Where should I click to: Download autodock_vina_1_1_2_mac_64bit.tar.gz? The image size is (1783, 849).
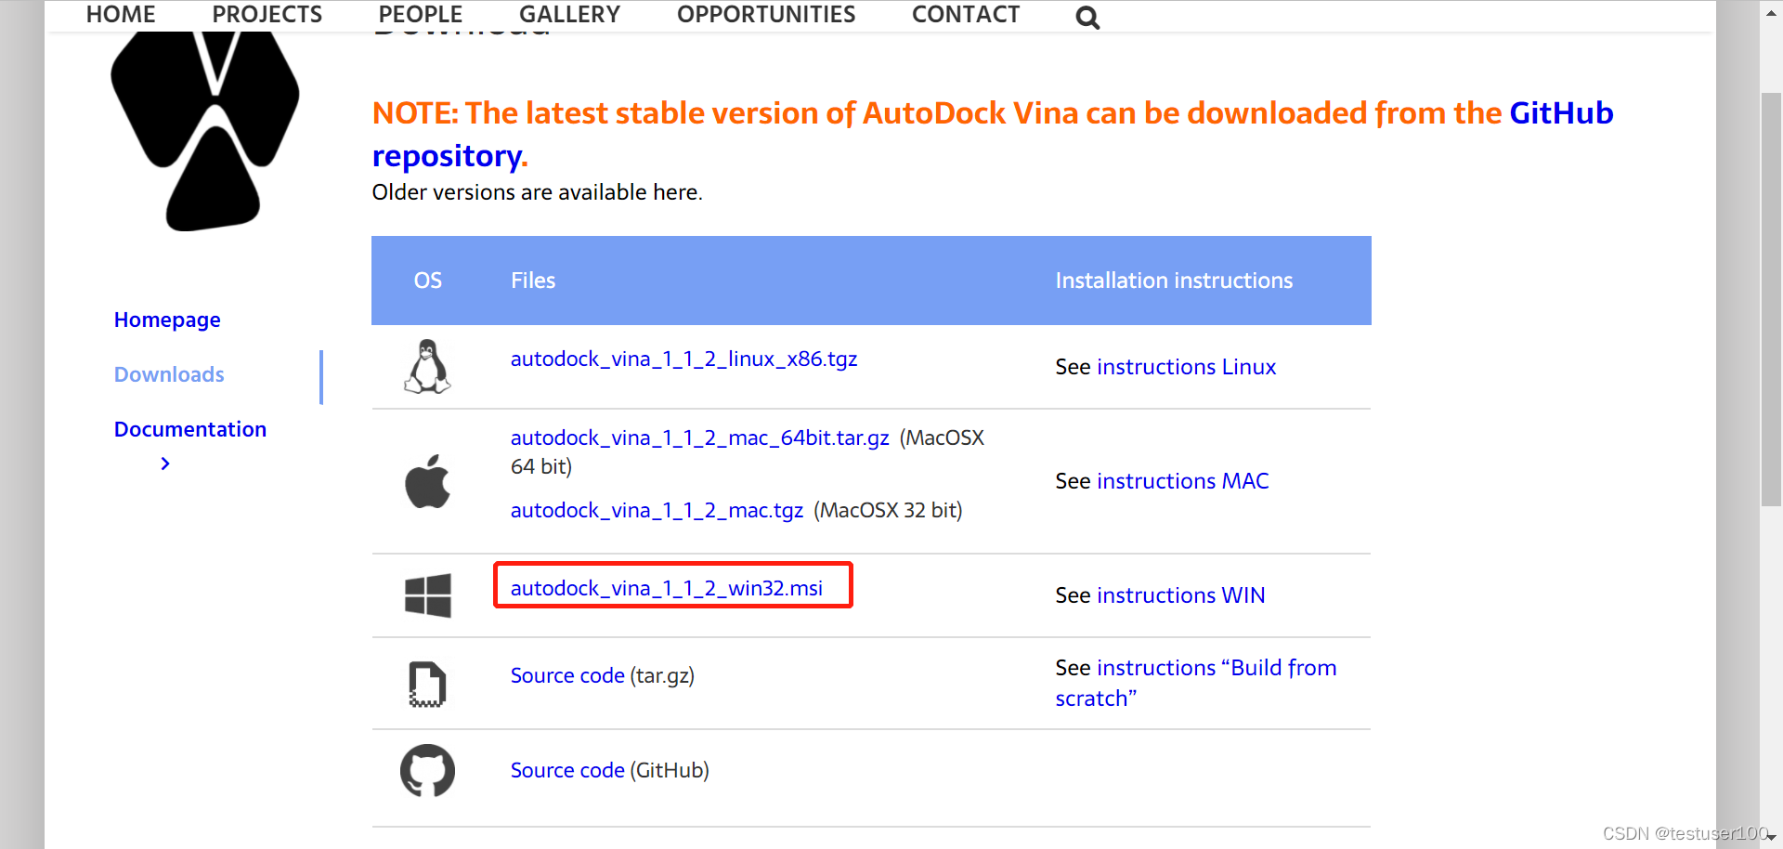[x=700, y=438]
